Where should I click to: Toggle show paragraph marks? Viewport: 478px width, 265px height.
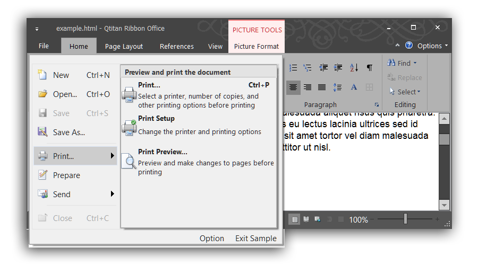(370, 68)
